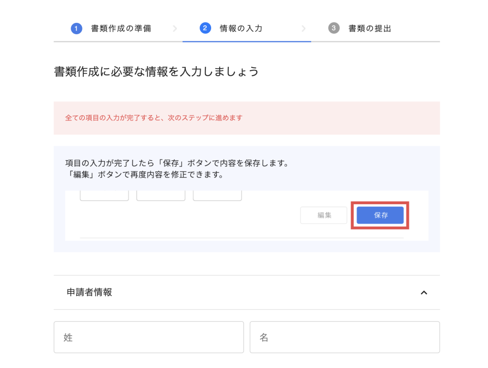Viewport: 488px width, 368px height.
Task: Open the 書類の提出 step
Action: coord(370,29)
